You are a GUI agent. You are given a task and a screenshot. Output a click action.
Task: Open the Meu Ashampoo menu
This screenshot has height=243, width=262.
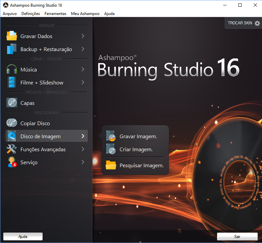point(85,14)
